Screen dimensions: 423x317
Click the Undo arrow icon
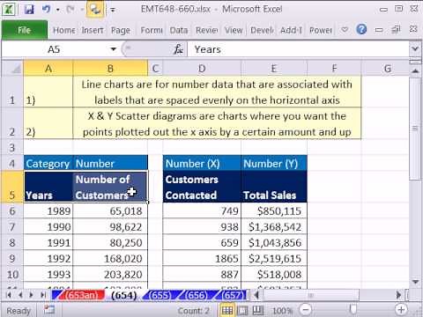(46, 10)
